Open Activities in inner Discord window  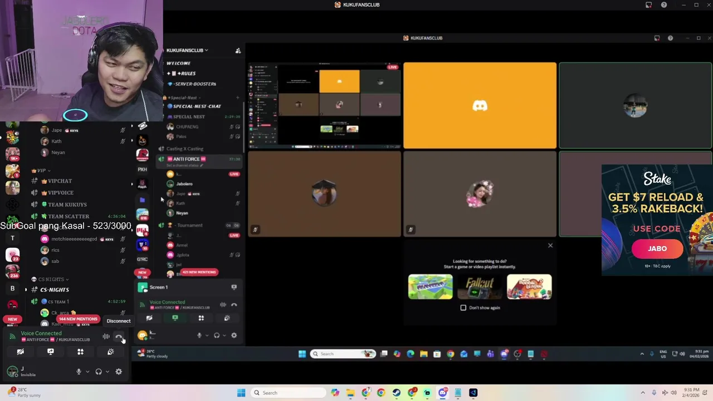tap(201, 318)
